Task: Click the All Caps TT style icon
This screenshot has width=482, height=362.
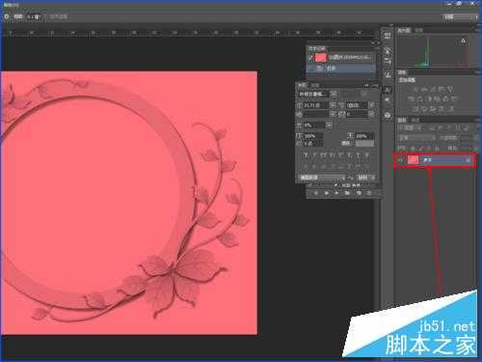Action: coord(323,155)
